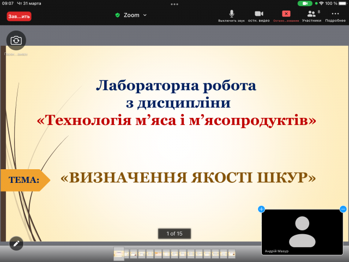The image size is (349, 262).
Task: Tap the green camera-in-use indicator
Action: point(305,3)
